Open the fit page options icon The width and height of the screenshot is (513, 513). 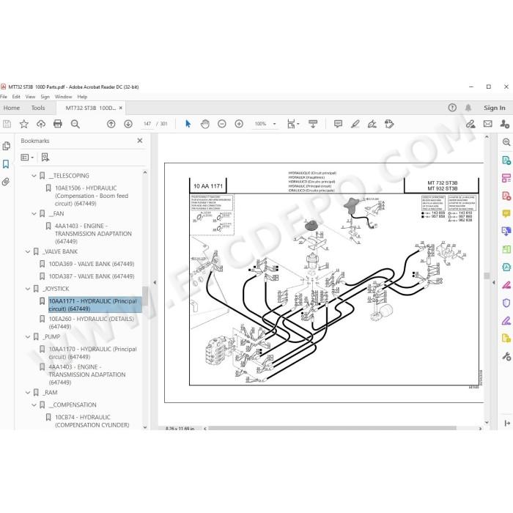coord(293,124)
